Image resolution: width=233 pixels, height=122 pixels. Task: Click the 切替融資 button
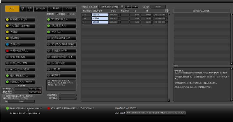click(20, 26)
